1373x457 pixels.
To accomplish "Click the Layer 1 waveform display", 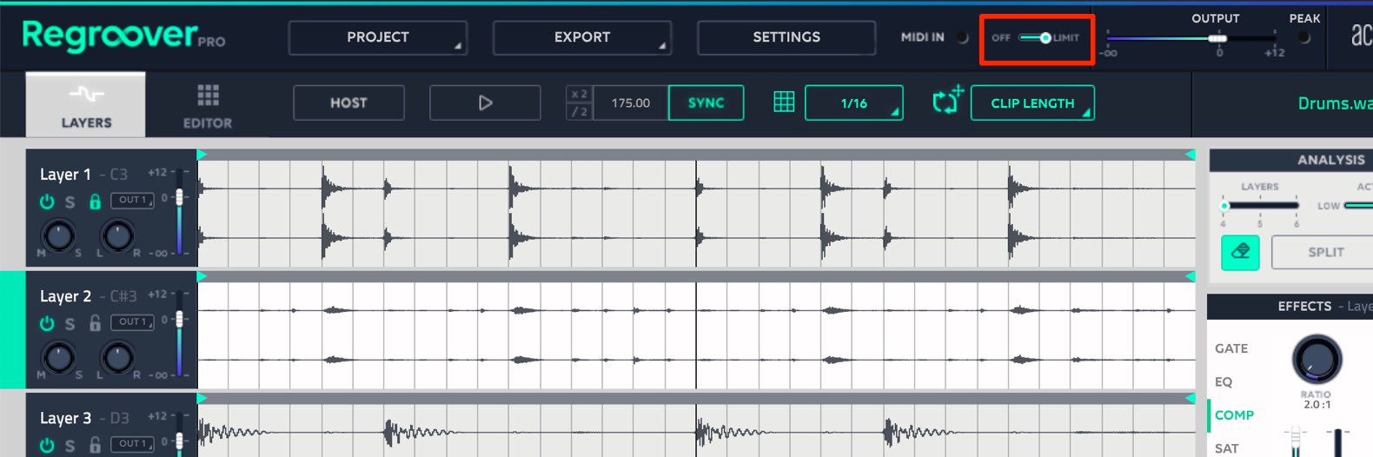I will pos(697,213).
